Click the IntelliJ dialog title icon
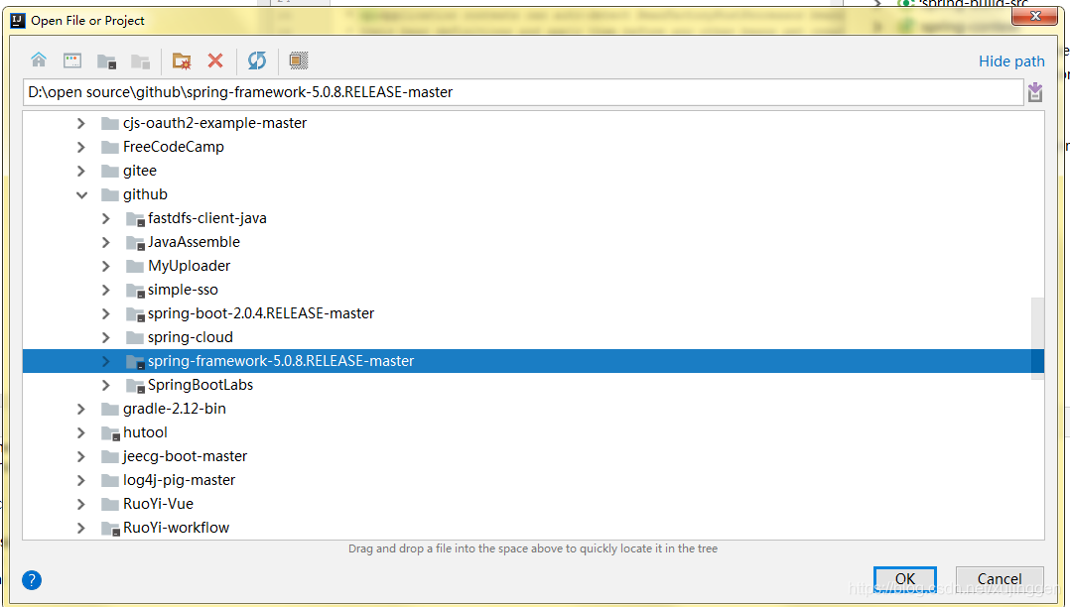The width and height of the screenshot is (1070, 607). [x=18, y=20]
